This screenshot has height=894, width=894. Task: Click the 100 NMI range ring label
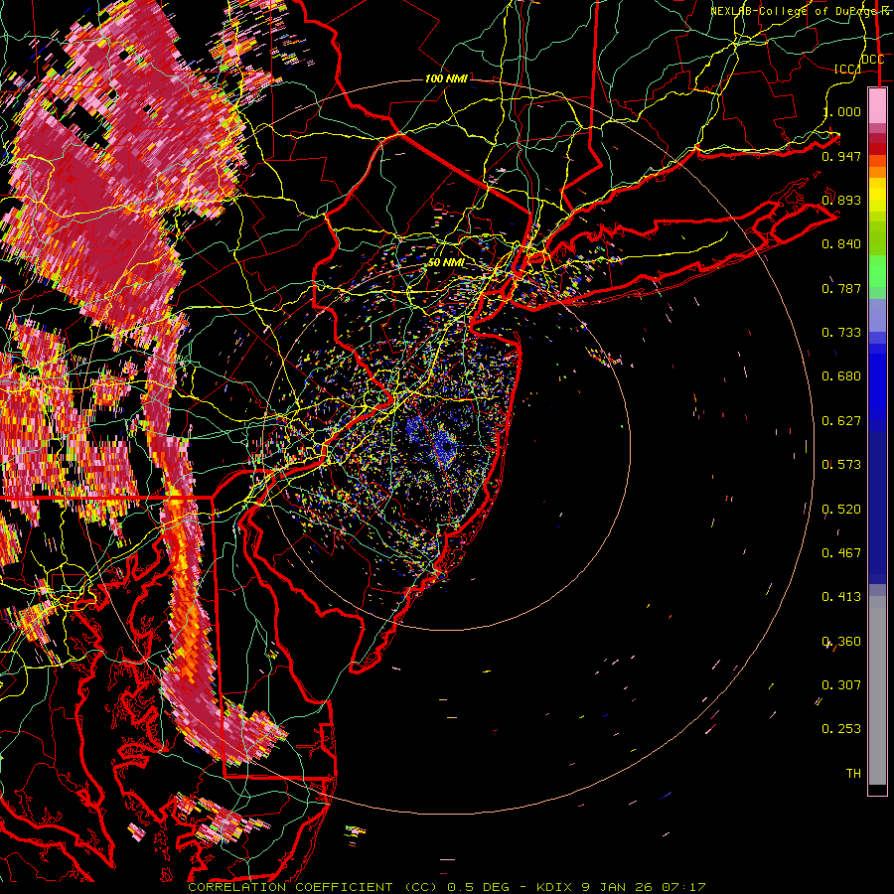pyautogui.click(x=446, y=78)
